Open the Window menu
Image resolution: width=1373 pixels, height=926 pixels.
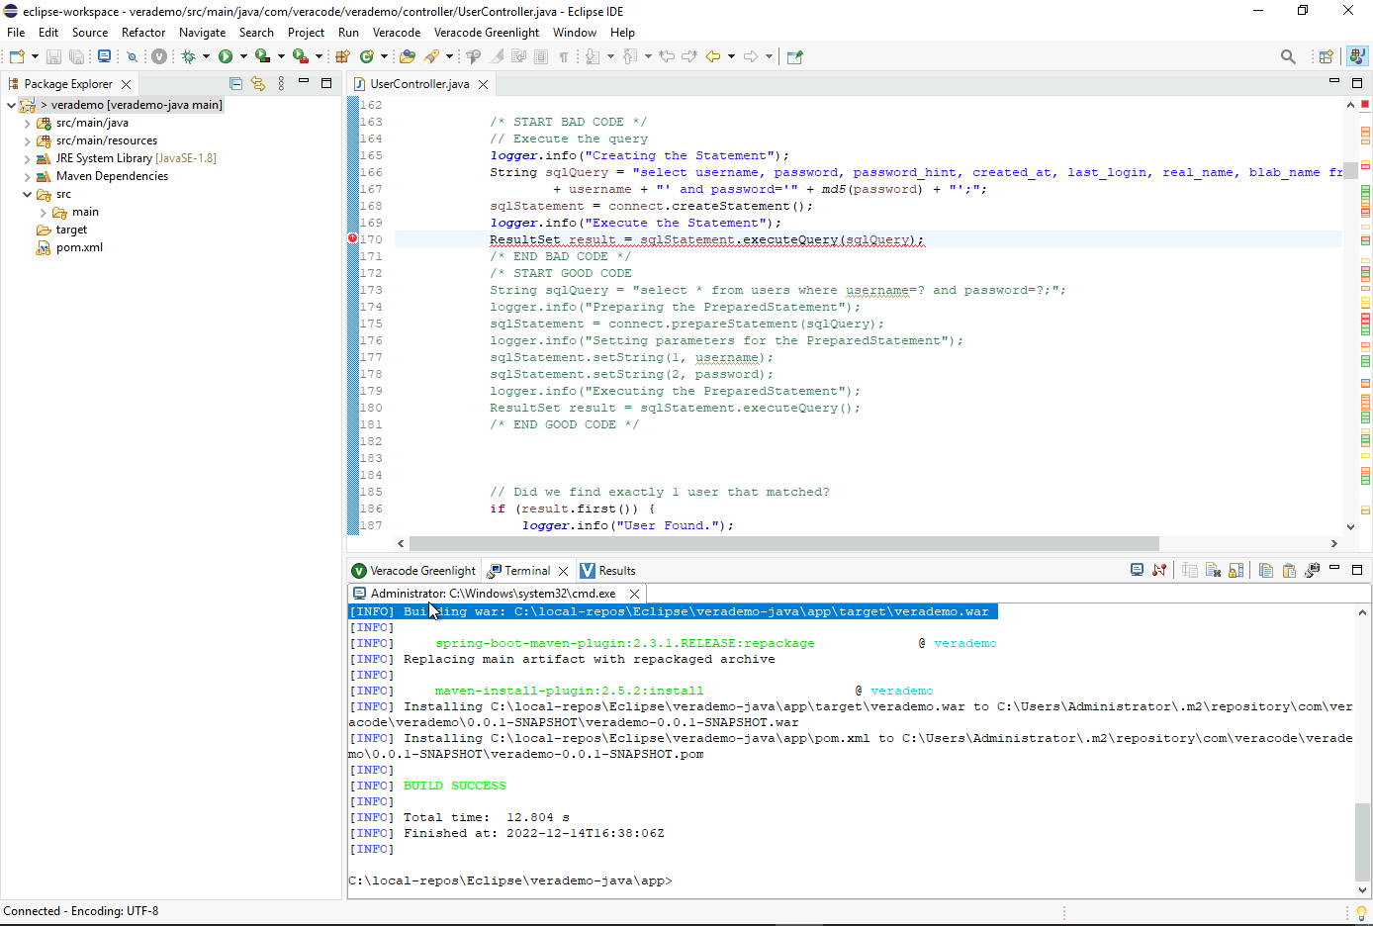(575, 33)
